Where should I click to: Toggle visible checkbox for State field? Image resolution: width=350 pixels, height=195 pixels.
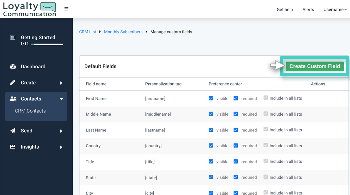tap(211, 177)
